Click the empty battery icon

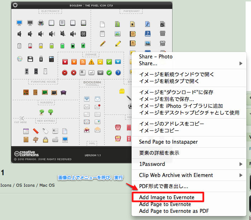[x=19, y=46]
